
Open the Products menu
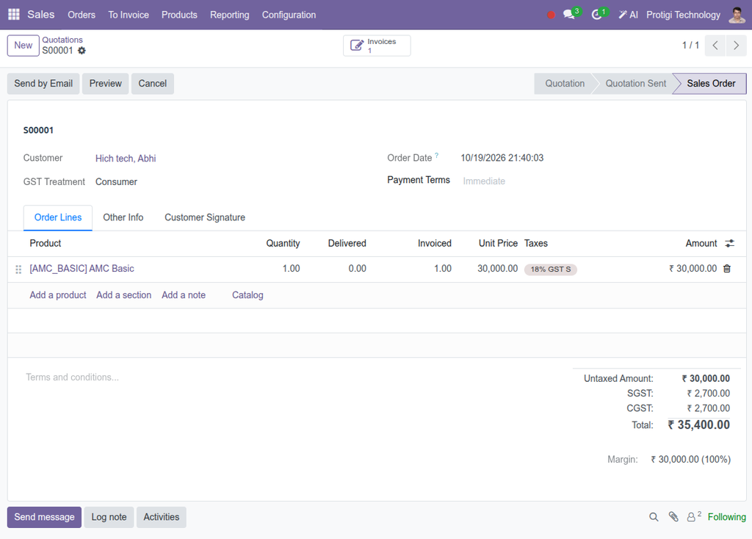click(x=179, y=15)
